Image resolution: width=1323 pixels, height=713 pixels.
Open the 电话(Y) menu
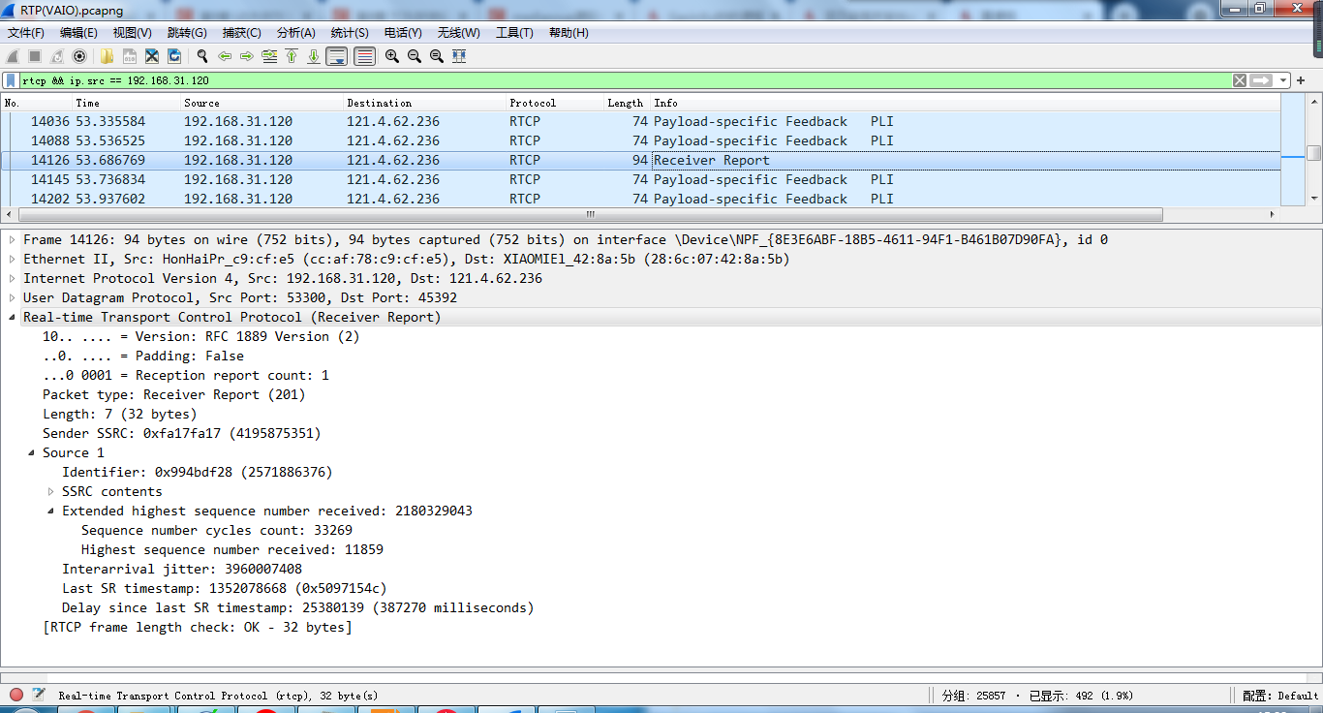[x=403, y=33]
